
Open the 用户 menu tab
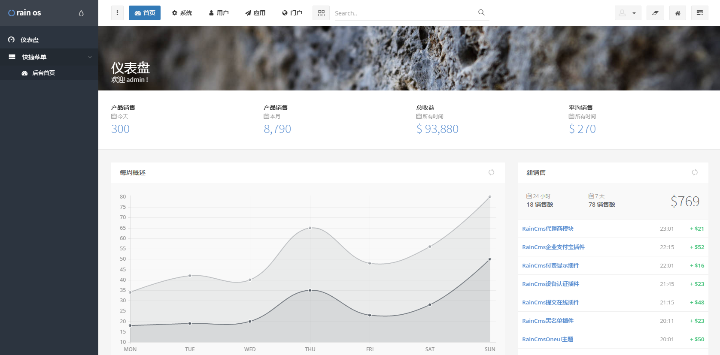click(219, 13)
